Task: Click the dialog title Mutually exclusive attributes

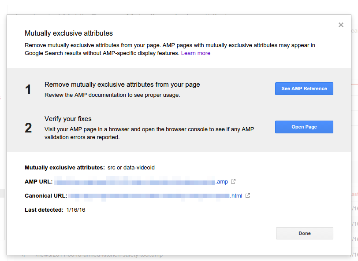Action: pos(69,33)
